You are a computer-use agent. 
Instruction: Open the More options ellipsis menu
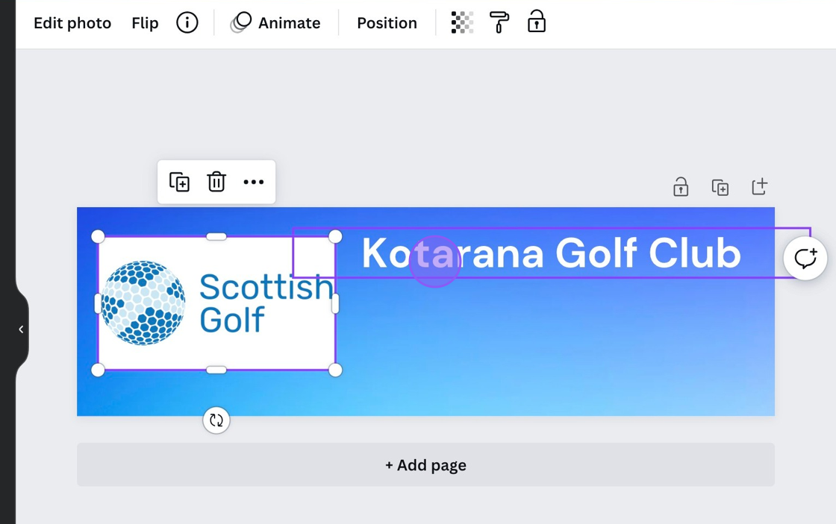point(254,182)
